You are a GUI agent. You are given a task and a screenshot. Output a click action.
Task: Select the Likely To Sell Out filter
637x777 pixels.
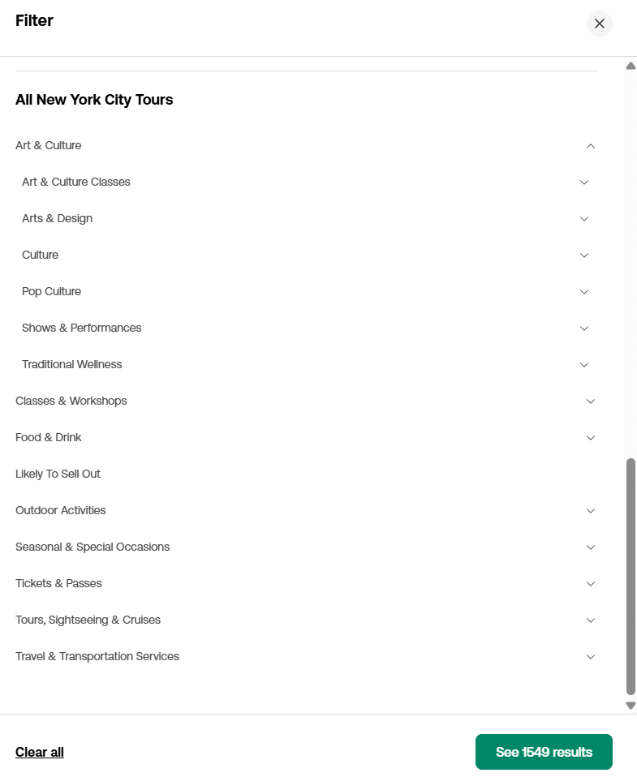tap(58, 474)
